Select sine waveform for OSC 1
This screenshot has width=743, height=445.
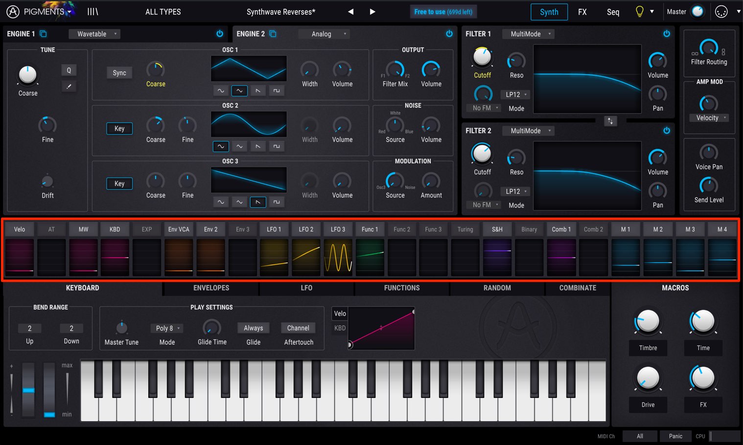pos(221,90)
